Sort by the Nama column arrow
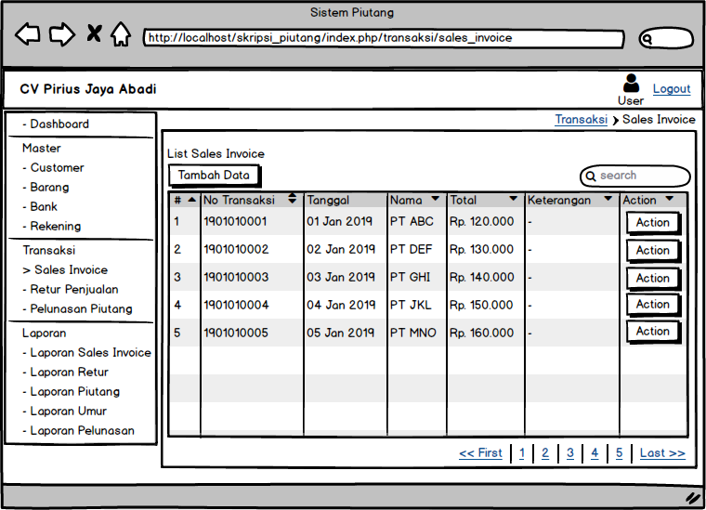Screen dimensions: 706x510 tap(435, 199)
